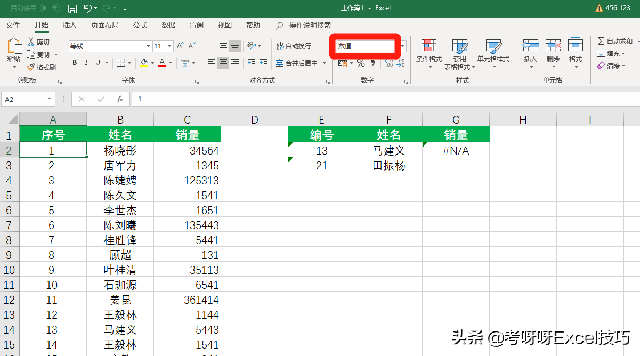
Task: Expand the number format dropdown (数值)
Action: coord(403,46)
